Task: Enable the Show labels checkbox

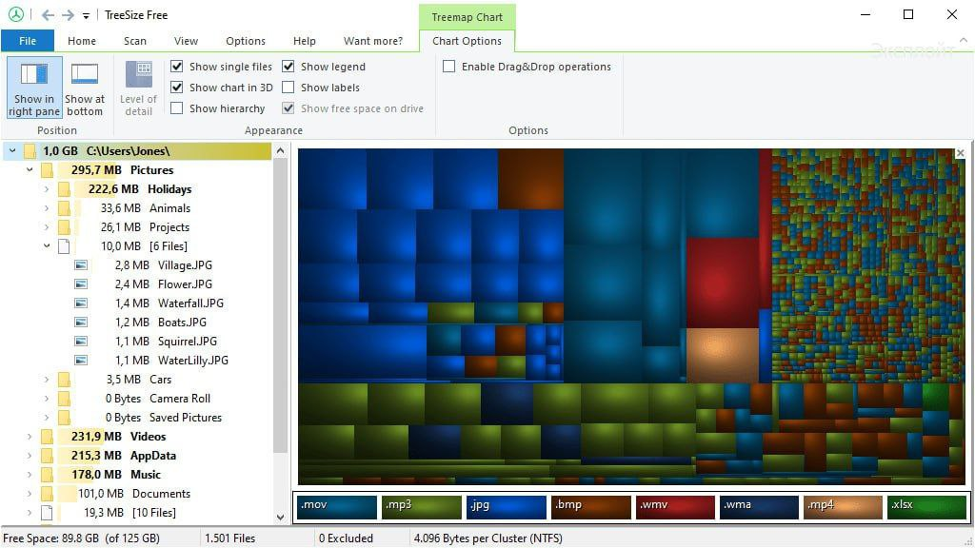Action: (x=289, y=88)
